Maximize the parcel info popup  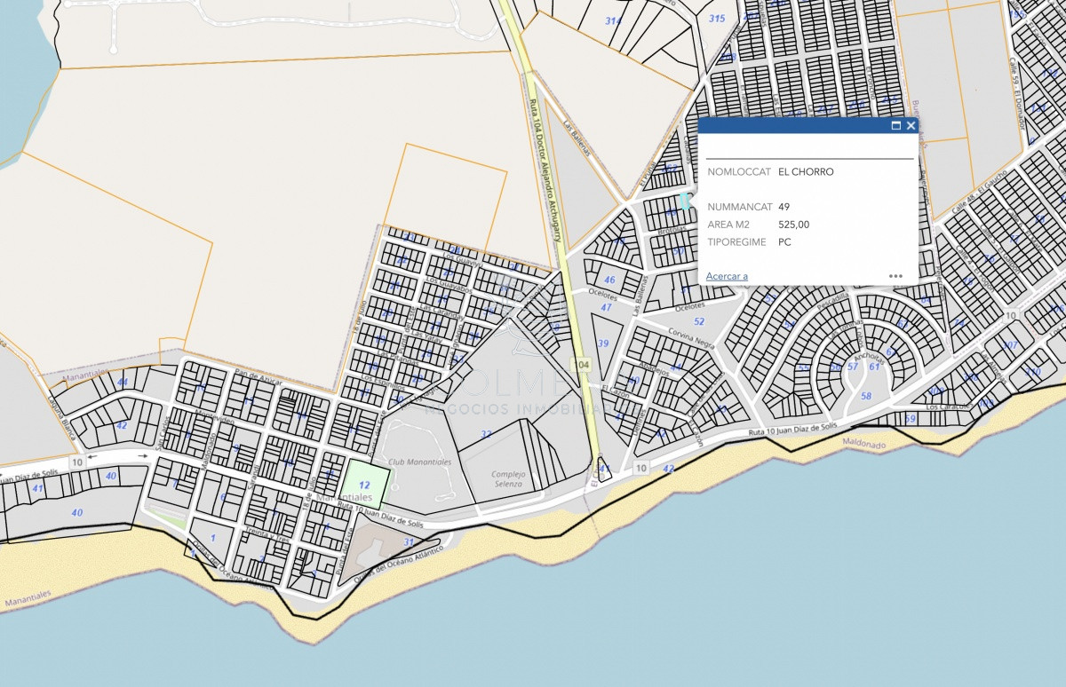895,126
